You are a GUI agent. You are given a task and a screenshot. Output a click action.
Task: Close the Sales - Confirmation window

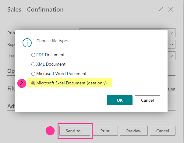tap(171, 9)
